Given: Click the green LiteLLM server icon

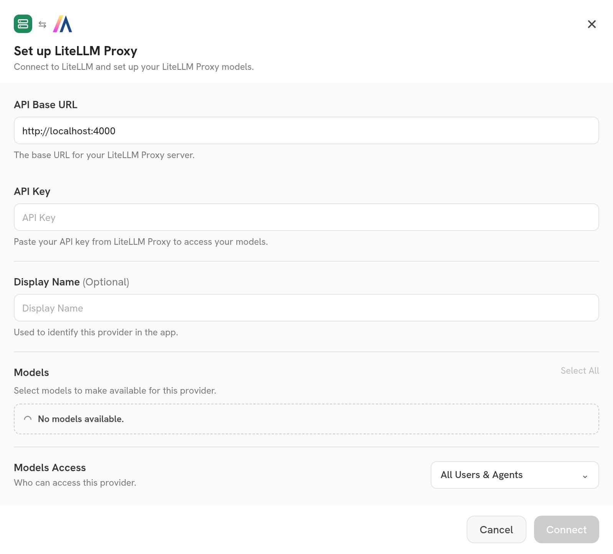Looking at the screenshot, I should (23, 24).
